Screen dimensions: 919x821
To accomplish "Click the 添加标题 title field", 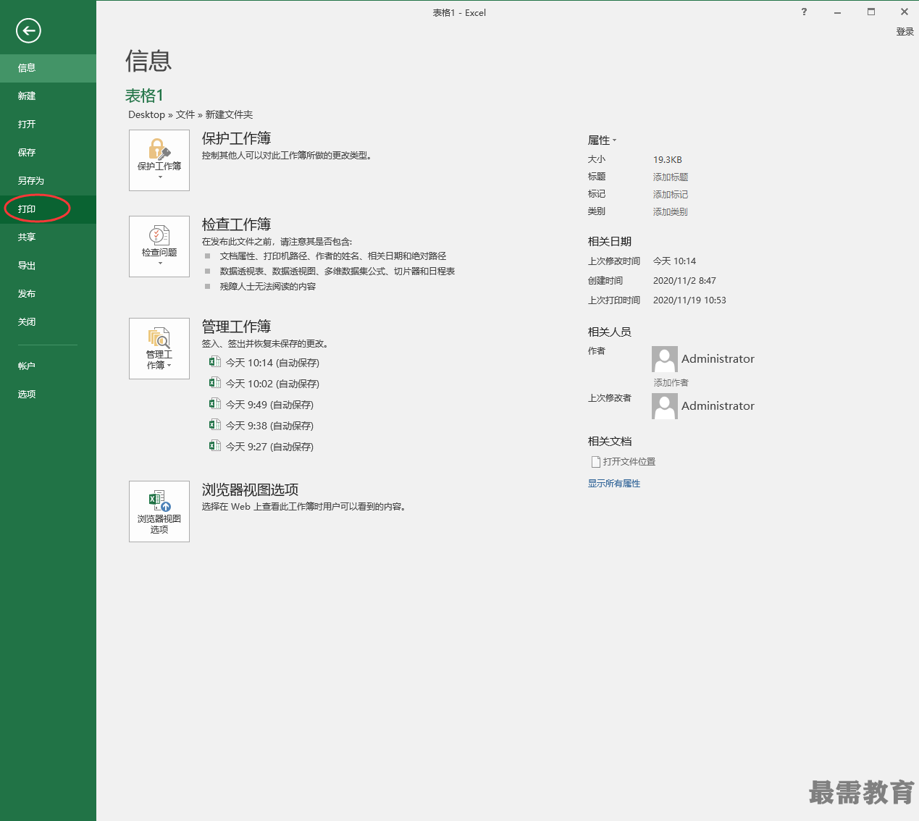I will (x=671, y=177).
